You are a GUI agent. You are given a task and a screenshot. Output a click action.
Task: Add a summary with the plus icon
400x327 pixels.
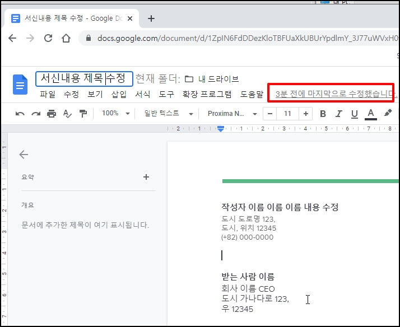[x=146, y=177]
